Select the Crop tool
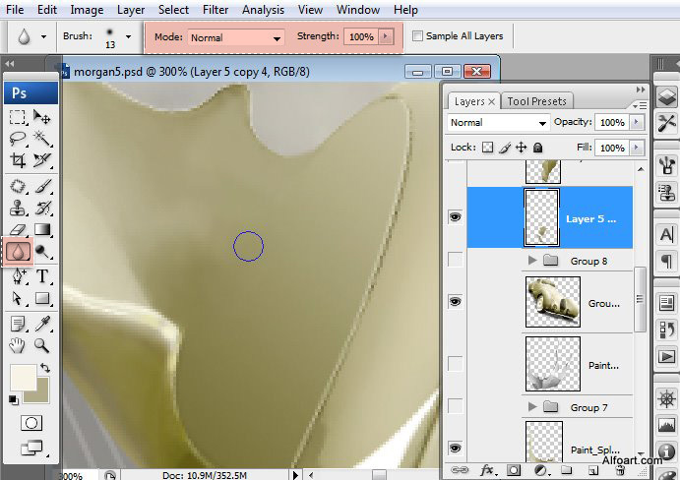680x480 pixels. pos(18,160)
